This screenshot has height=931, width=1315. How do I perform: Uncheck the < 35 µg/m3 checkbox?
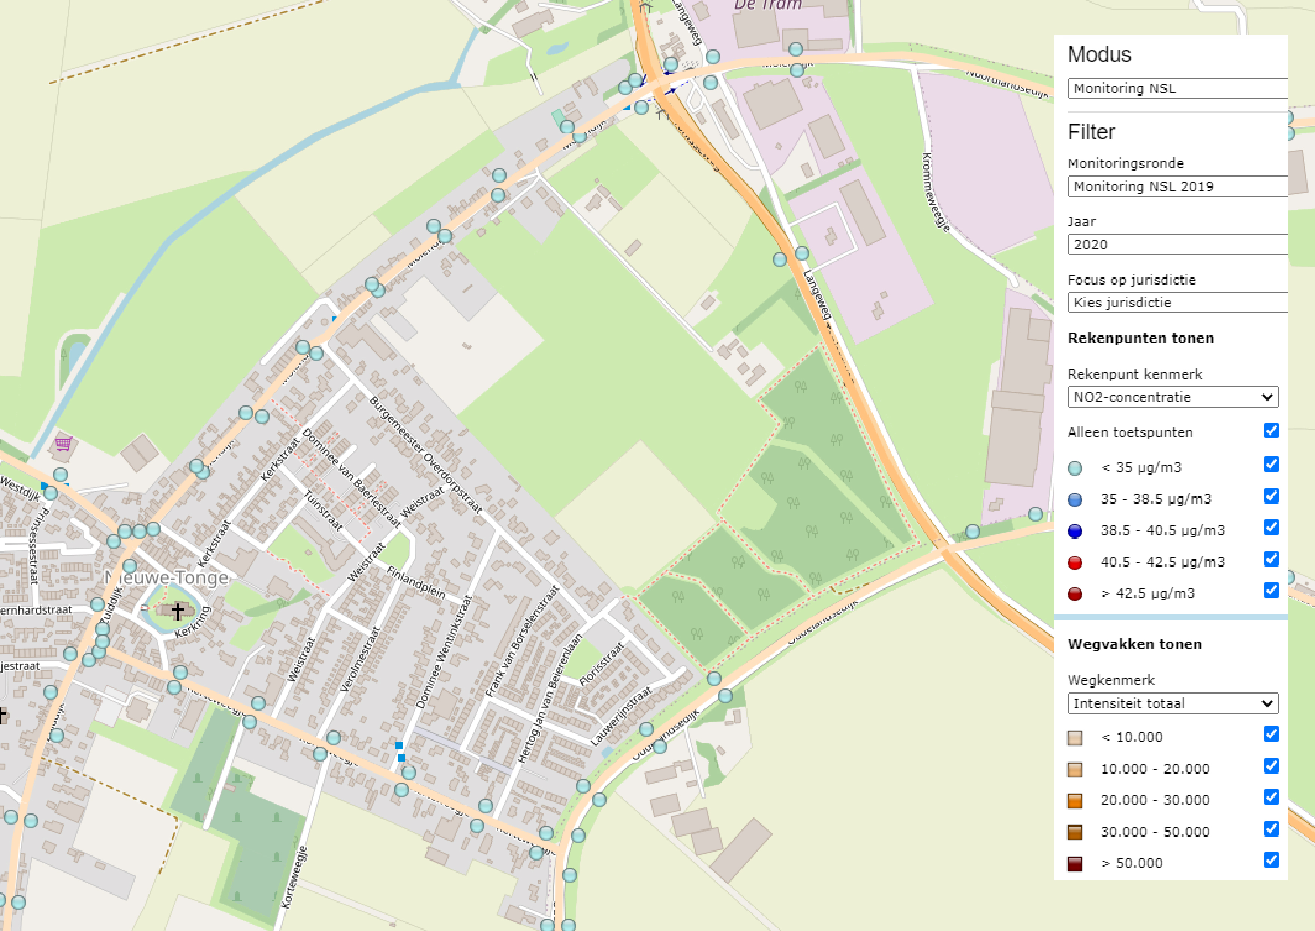pos(1271,464)
